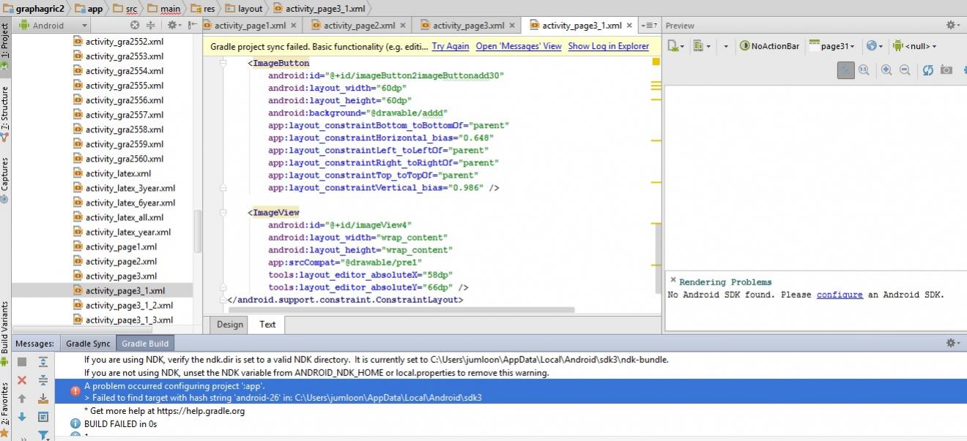Click the Zoom Out magnifier in Preview

pyautogui.click(x=905, y=69)
